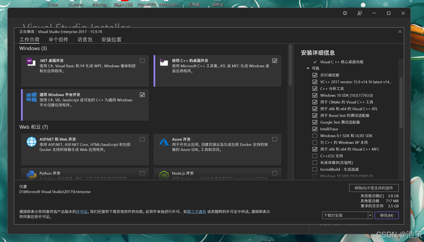
Task: Check Windows 8.1 SDK 和 UCRT SDK
Action: tap(315, 136)
